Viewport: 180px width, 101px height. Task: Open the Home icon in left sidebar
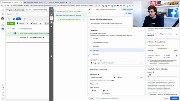3,10
